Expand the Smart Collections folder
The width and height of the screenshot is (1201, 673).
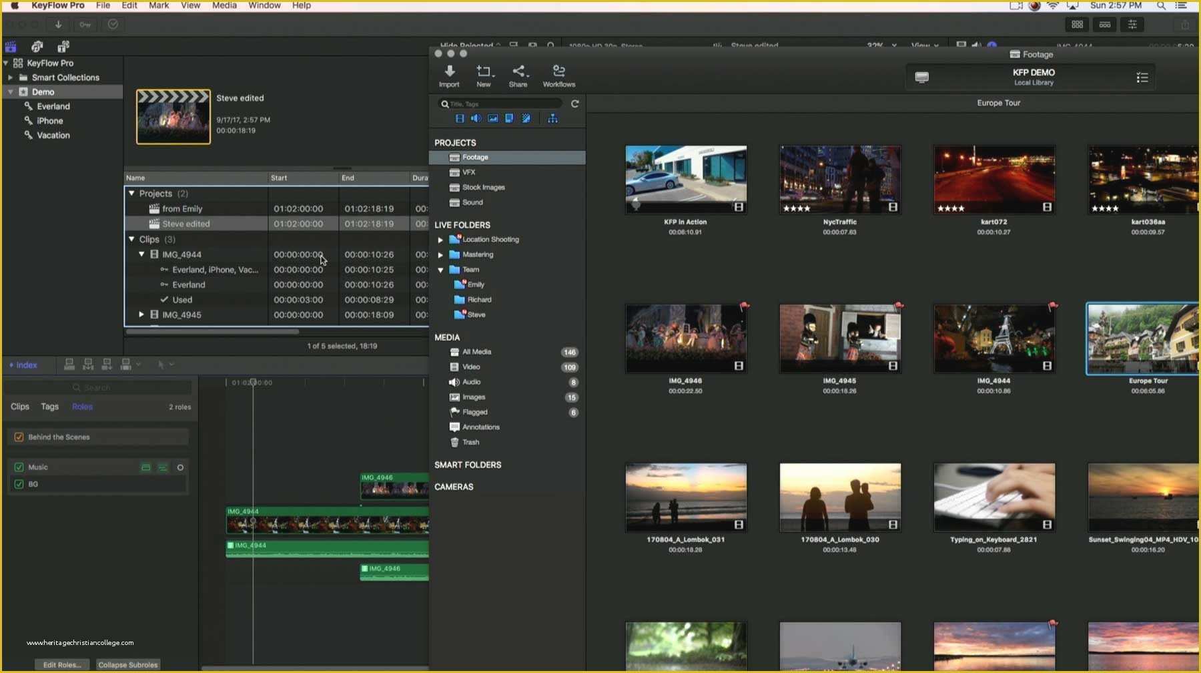[x=11, y=77]
